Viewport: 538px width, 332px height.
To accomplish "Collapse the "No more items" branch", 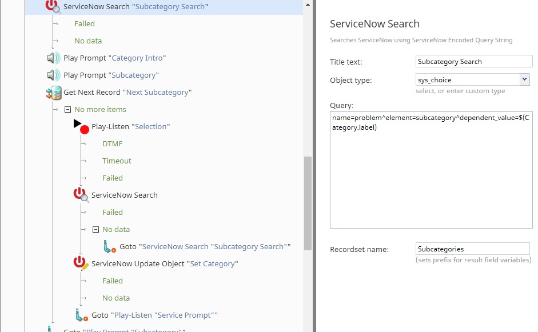I will point(67,109).
